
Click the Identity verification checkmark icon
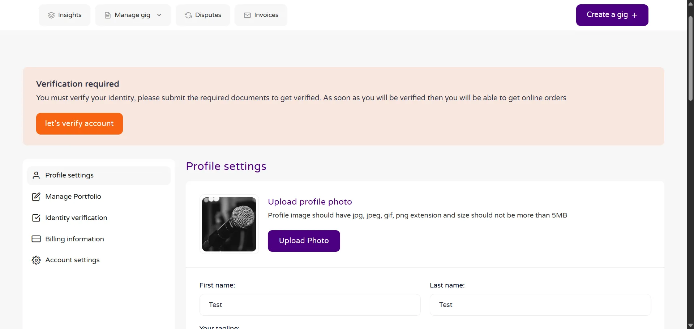click(x=36, y=218)
